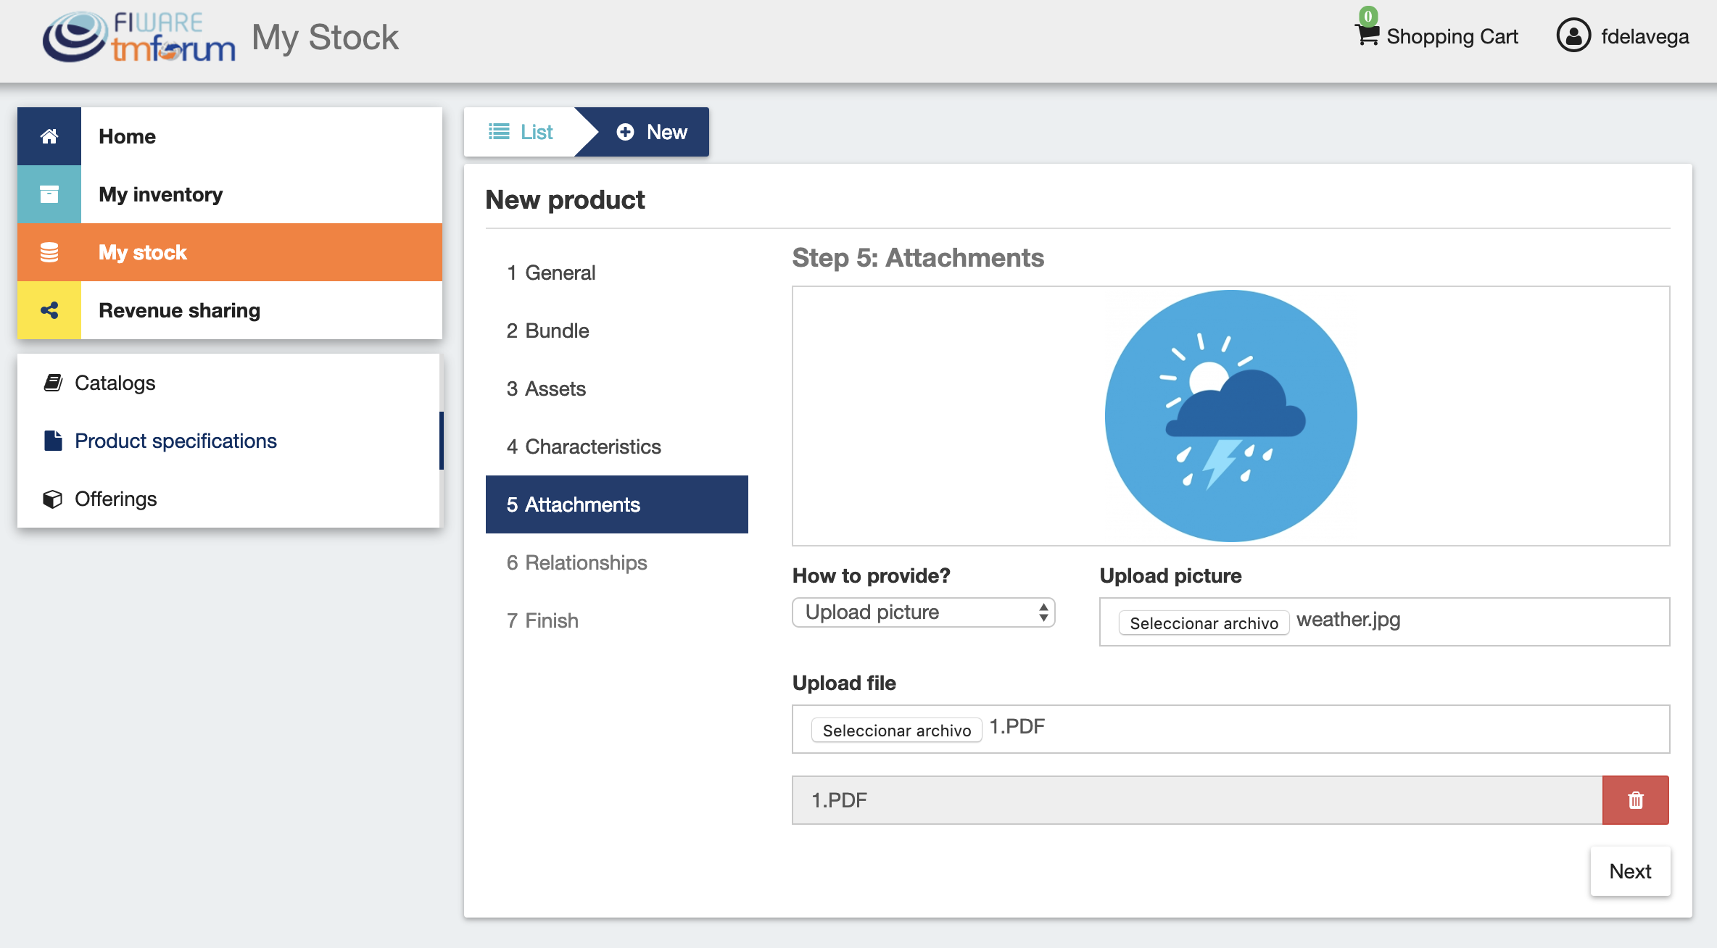Click the Revenue Sharing sidebar icon
Screen dimensions: 1717x948
point(49,309)
